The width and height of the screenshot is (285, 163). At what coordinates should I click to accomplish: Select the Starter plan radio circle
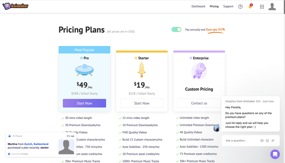click(x=136, y=58)
